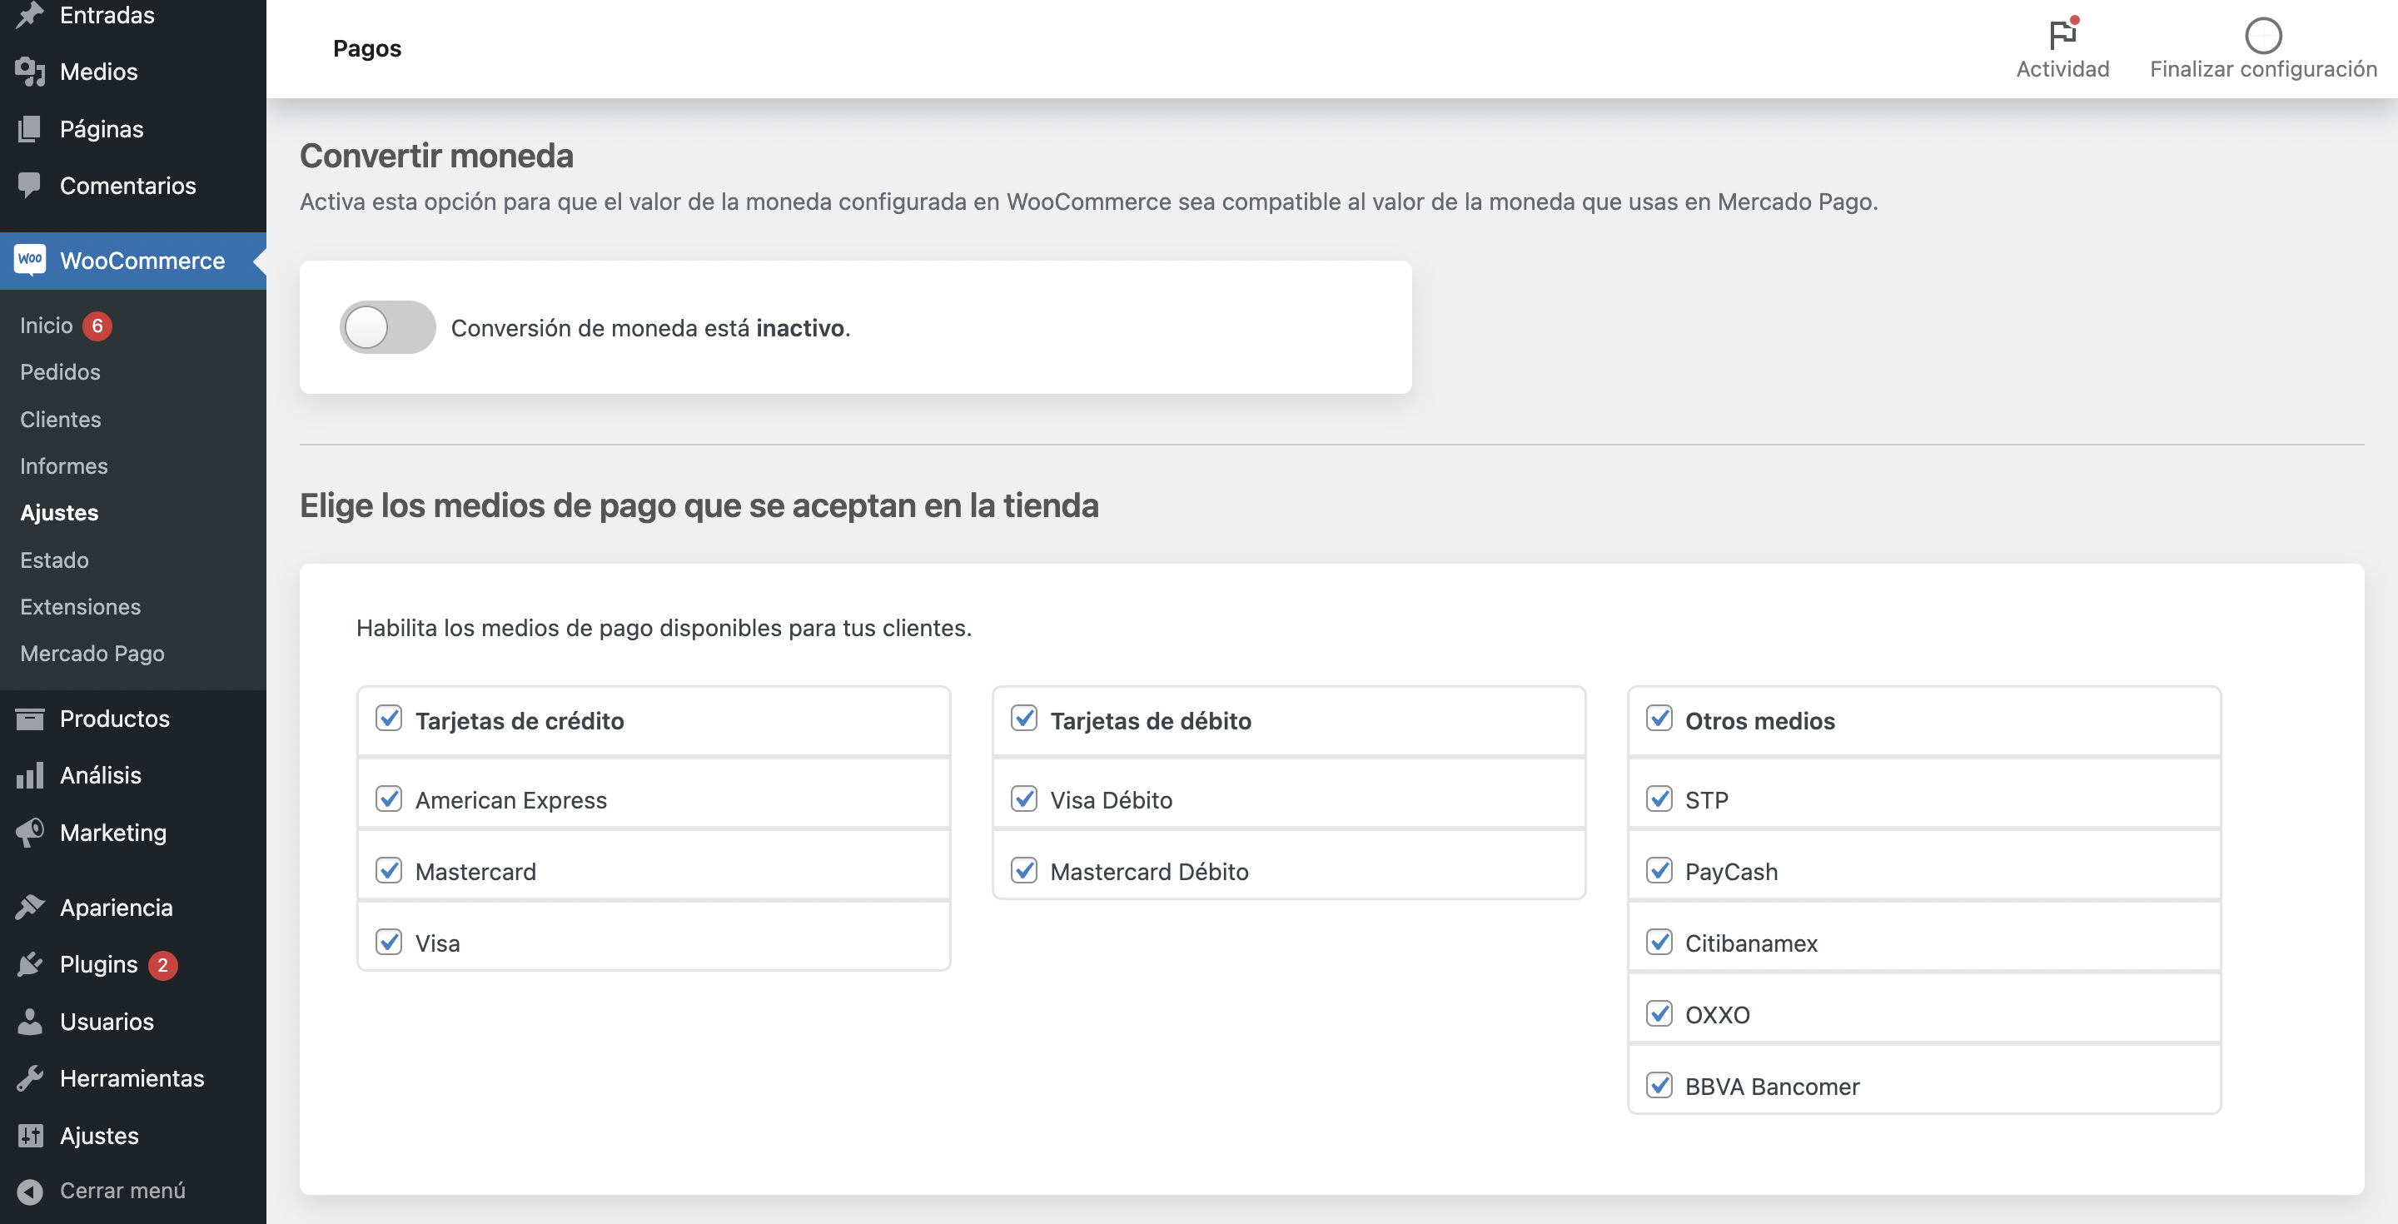This screenshot has width=2398, height=1224.
Task: Click the Usuarios person icon
Action: pyautogui.click(x=30, y=1021)
